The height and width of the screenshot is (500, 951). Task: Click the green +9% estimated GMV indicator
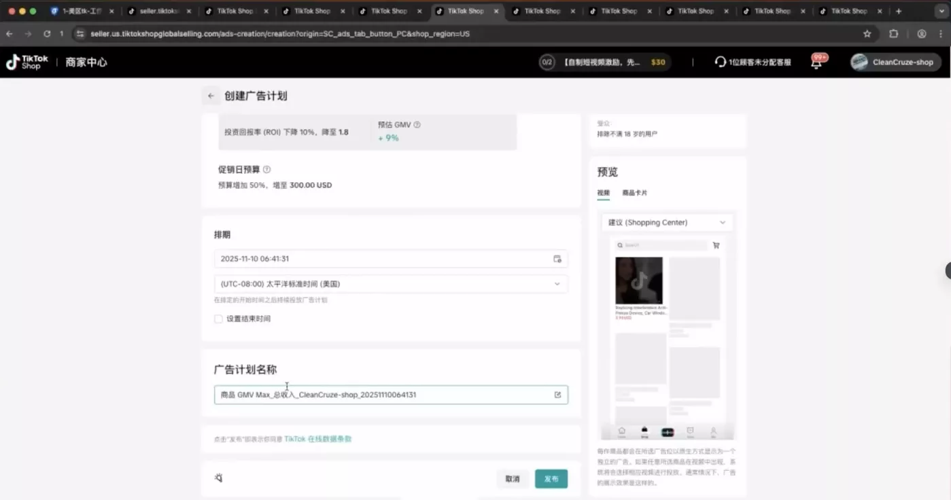tap(389, 137)
